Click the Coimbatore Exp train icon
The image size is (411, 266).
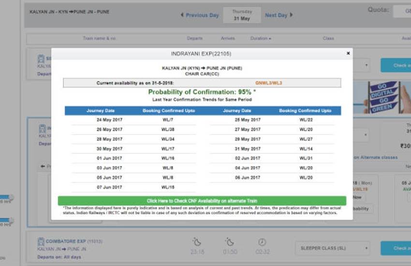coord(41,242)
